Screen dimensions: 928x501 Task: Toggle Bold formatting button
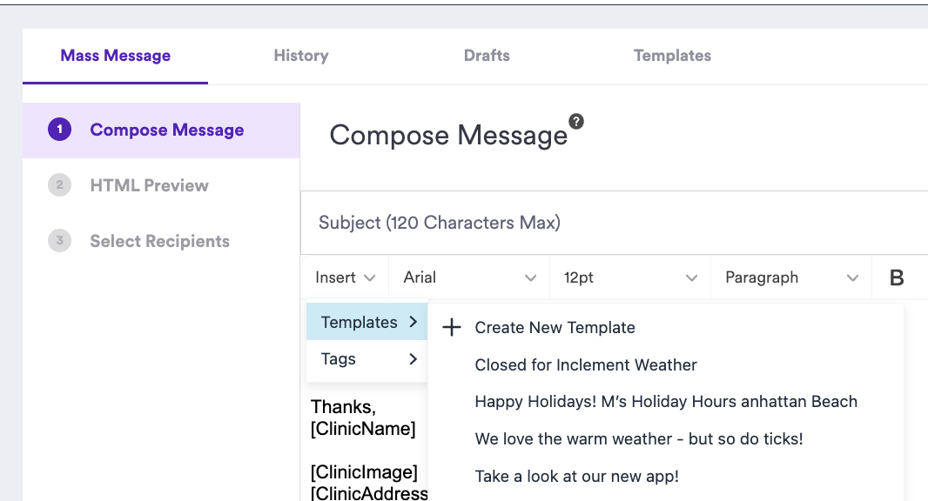click(x=897, y=277)
